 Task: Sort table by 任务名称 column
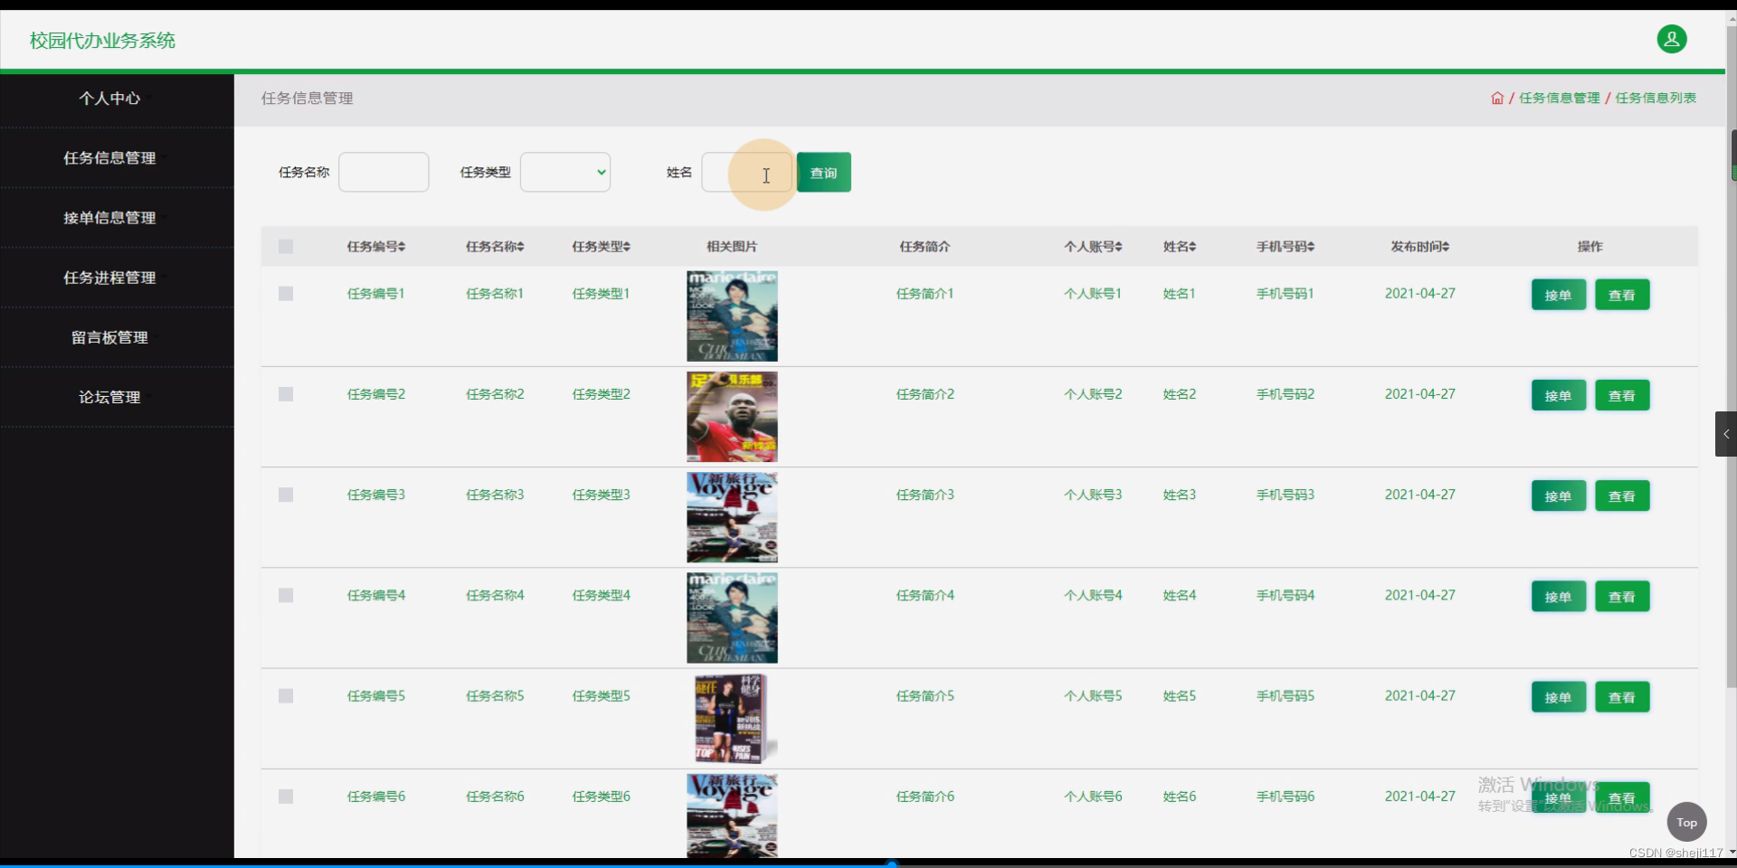point(495,246)
